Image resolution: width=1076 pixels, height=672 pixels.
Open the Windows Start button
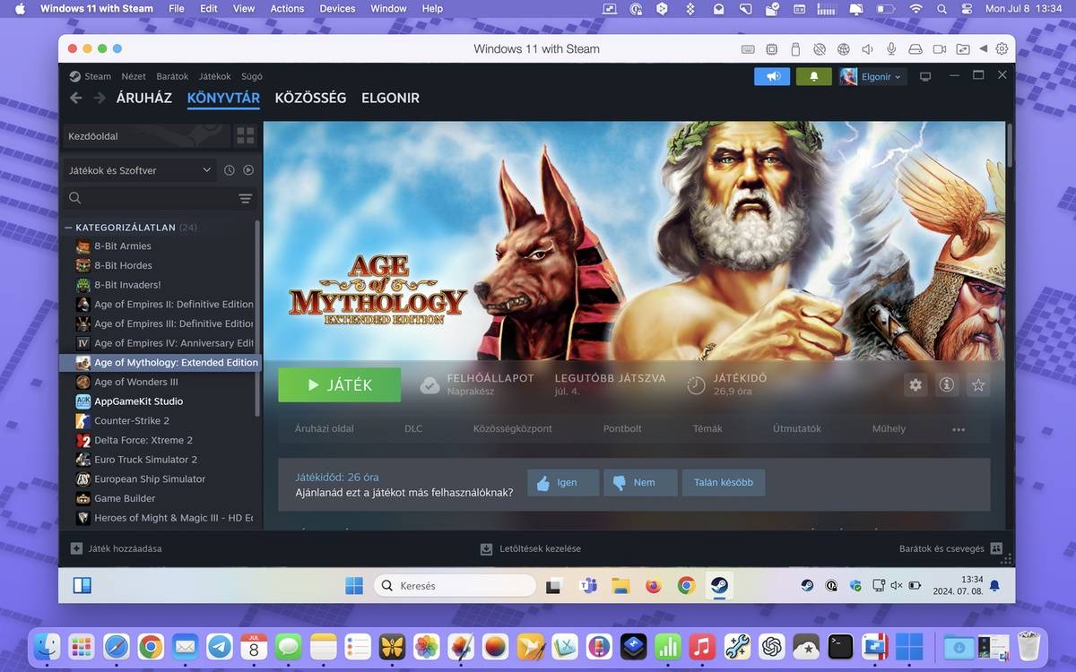pos(354,586)
